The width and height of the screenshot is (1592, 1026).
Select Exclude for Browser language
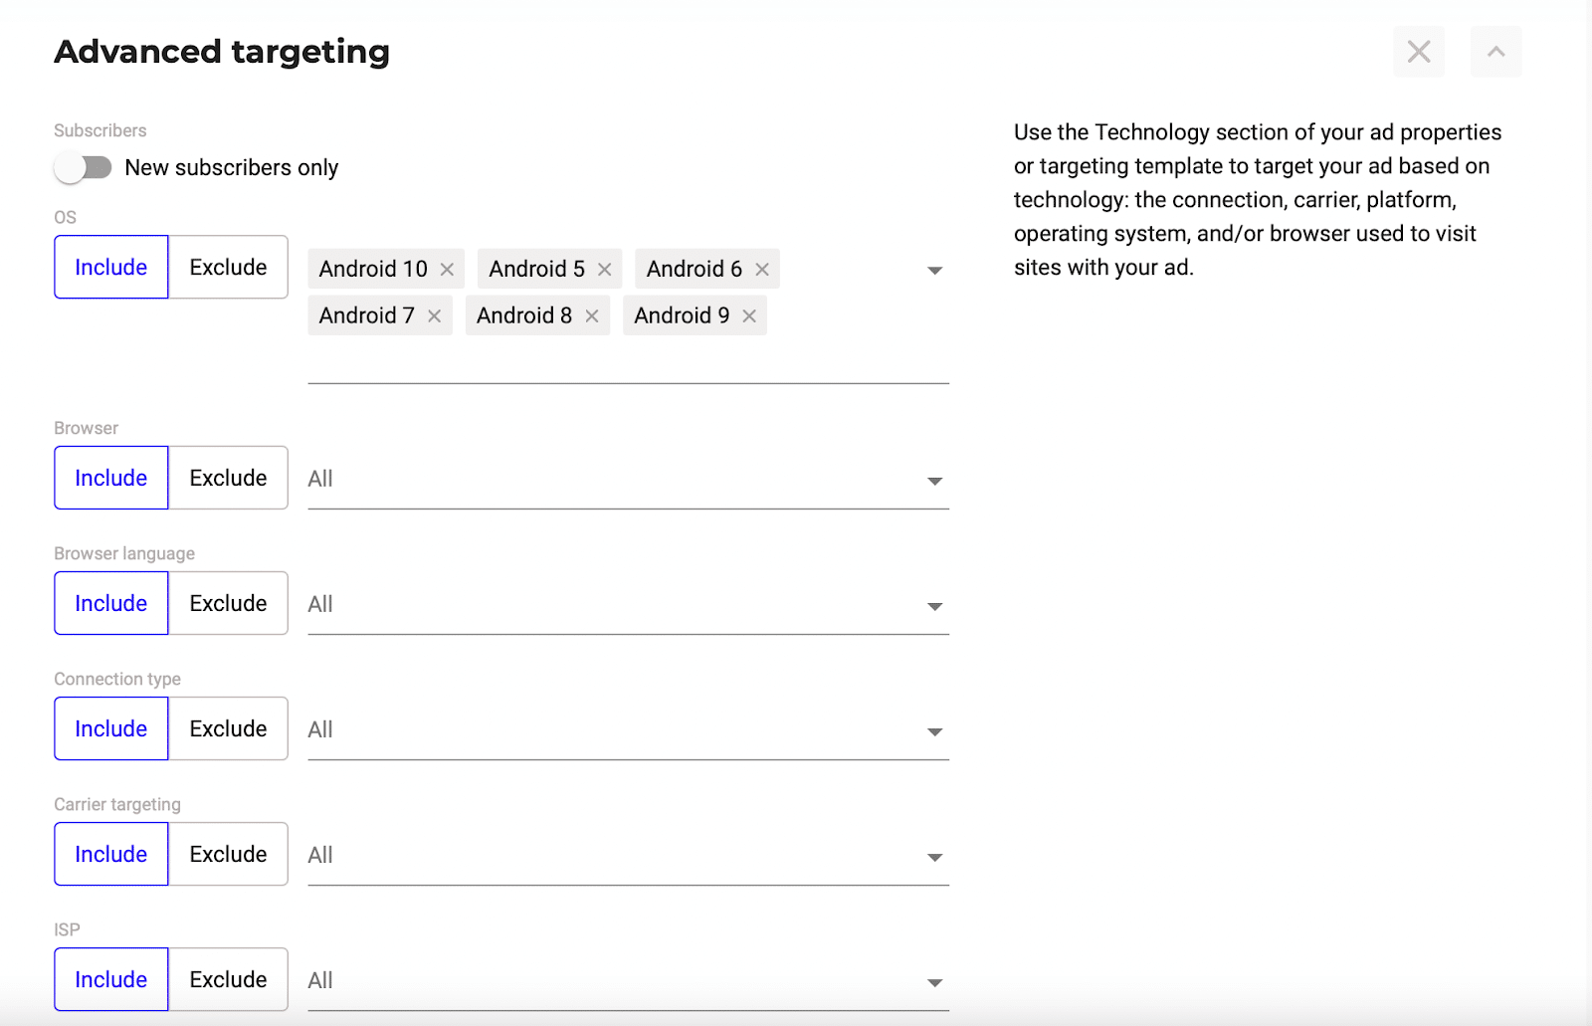(x=228, y=603)
